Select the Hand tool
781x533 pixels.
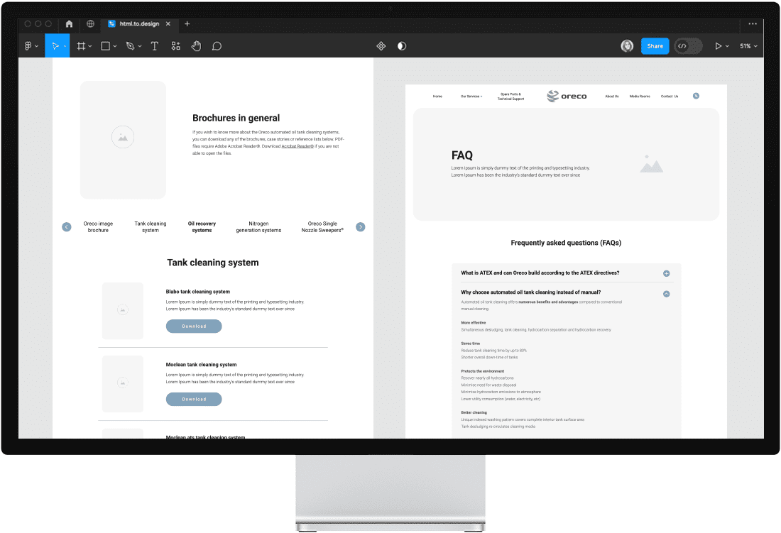tap(196, 46)
